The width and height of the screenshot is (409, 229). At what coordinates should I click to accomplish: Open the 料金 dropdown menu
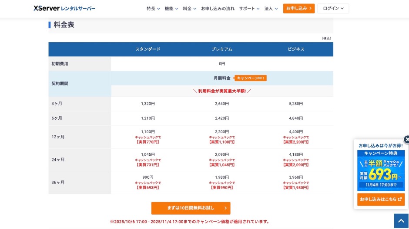click(189, 8)
